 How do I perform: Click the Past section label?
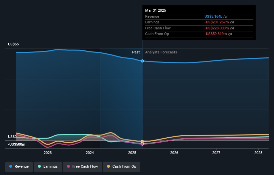136,52
